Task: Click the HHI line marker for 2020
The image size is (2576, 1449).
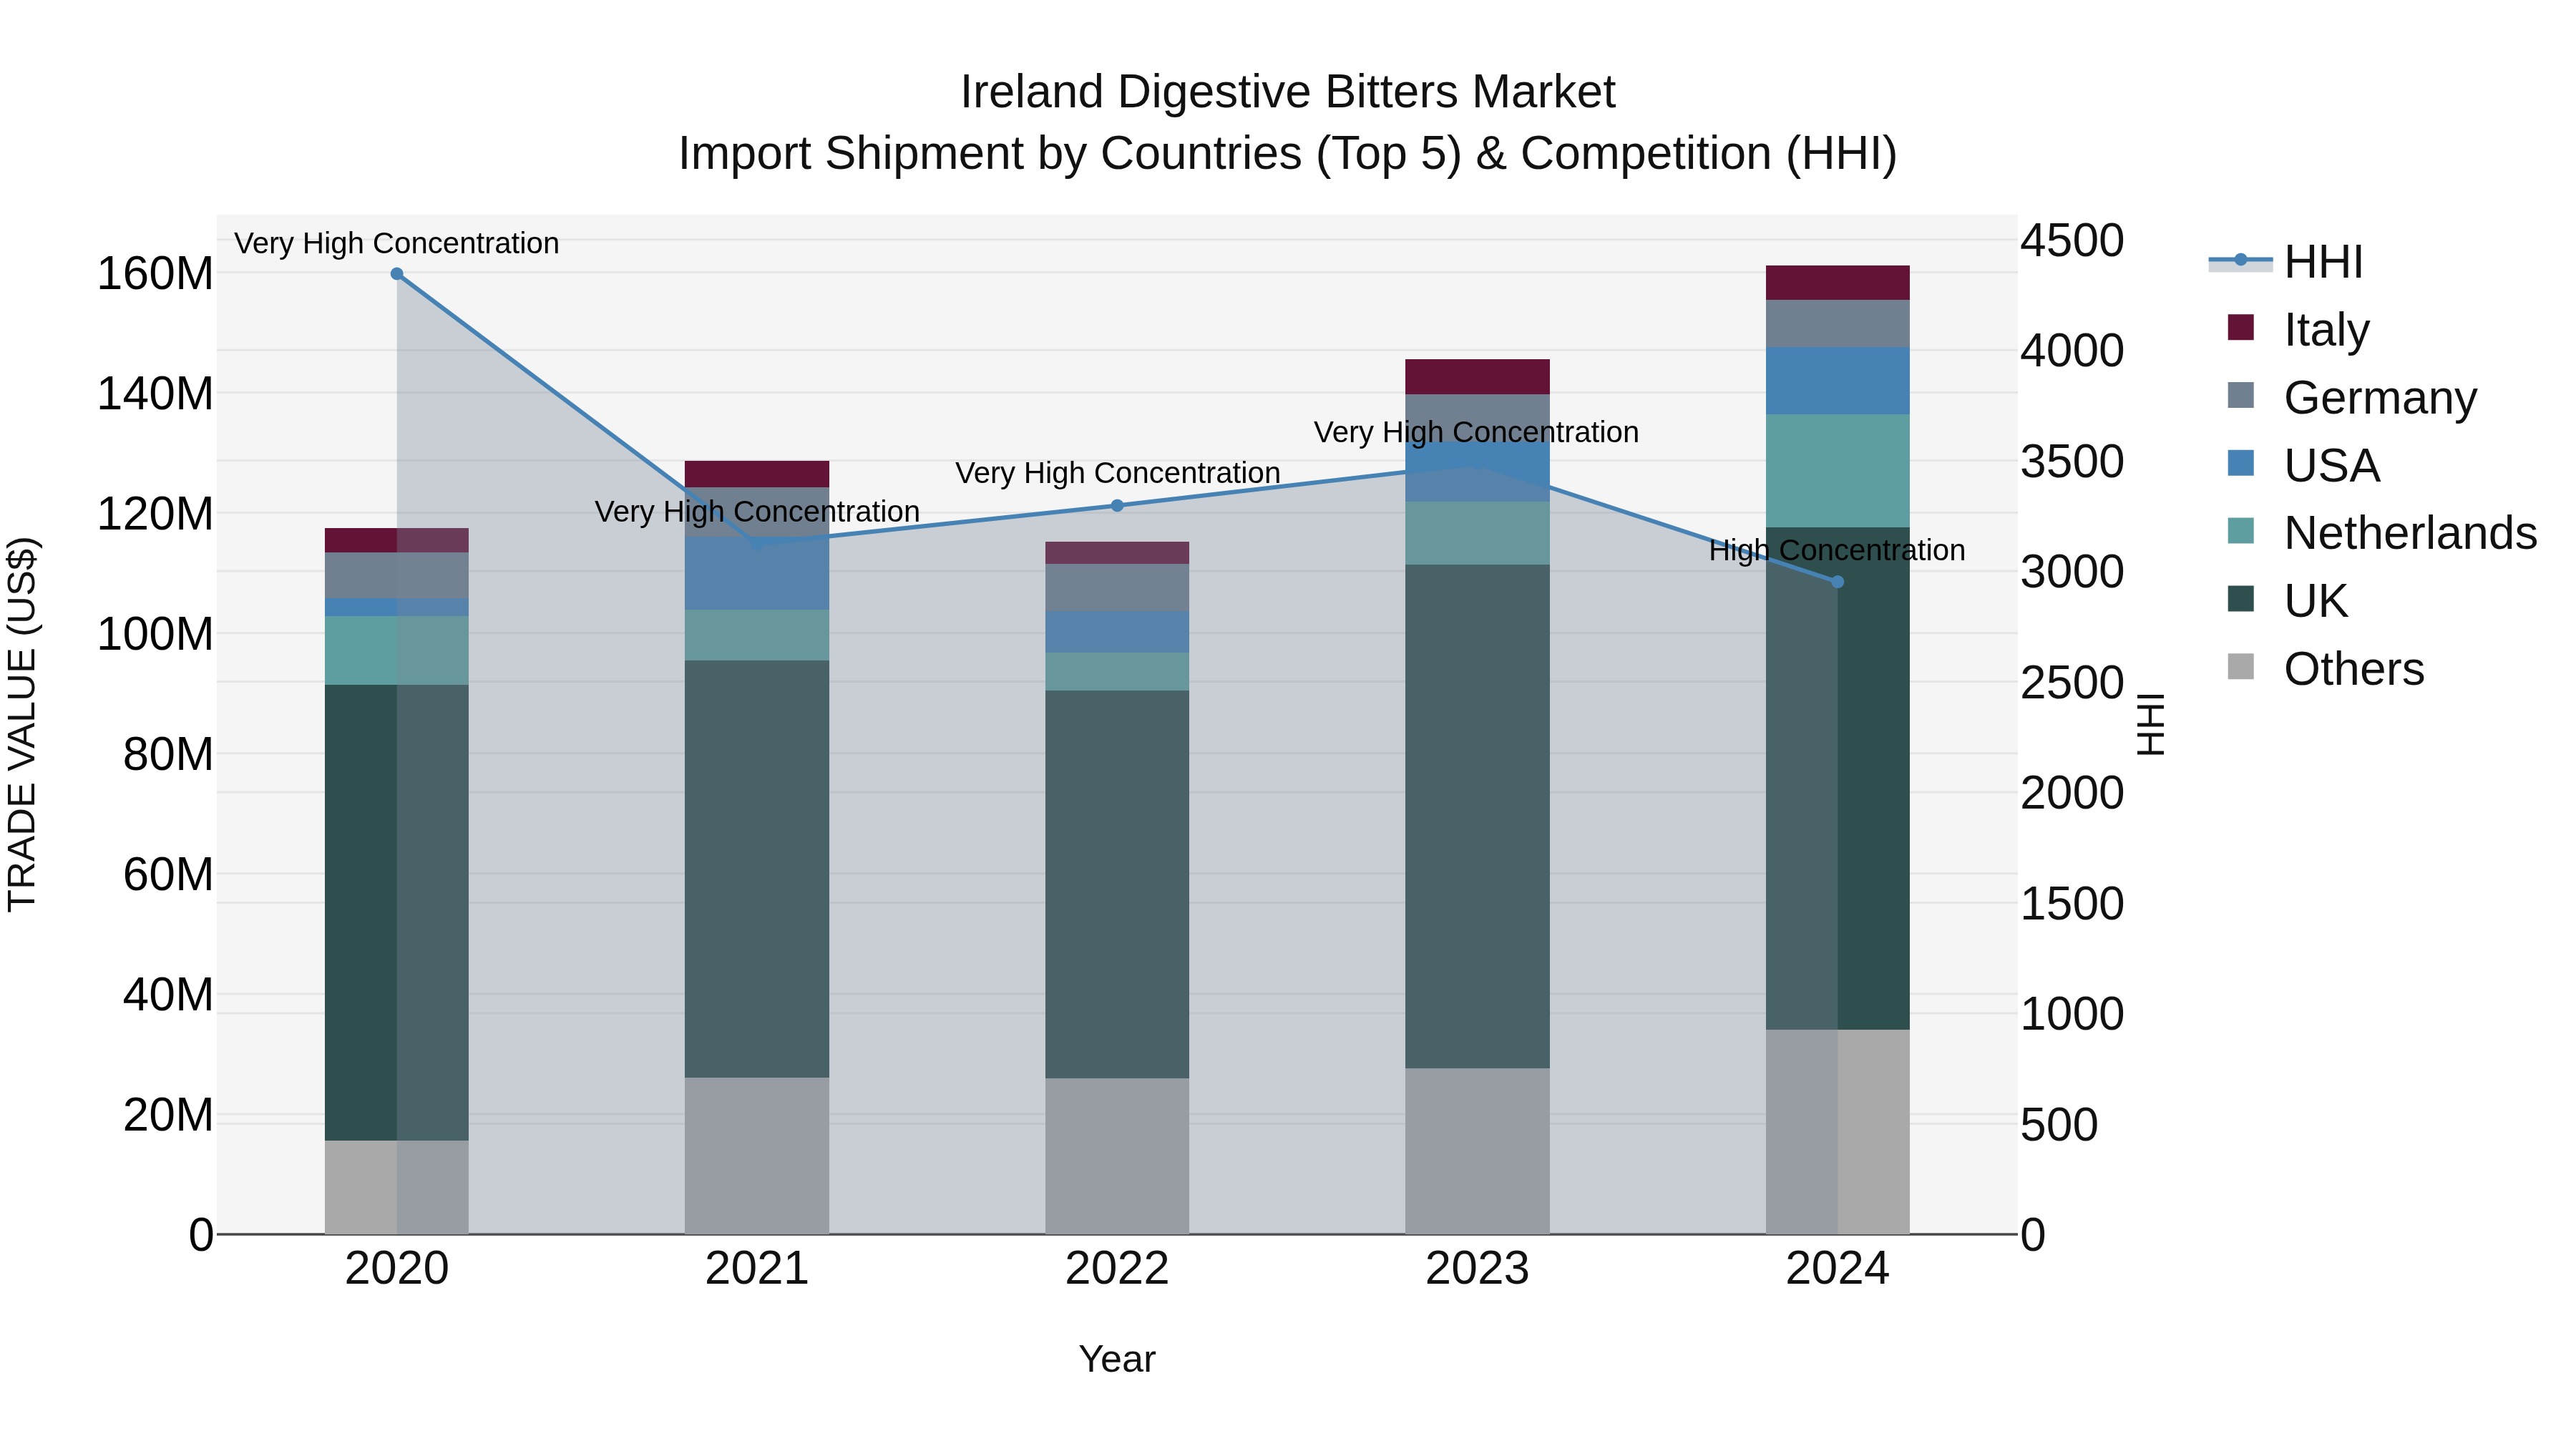Action: point(397,274)
